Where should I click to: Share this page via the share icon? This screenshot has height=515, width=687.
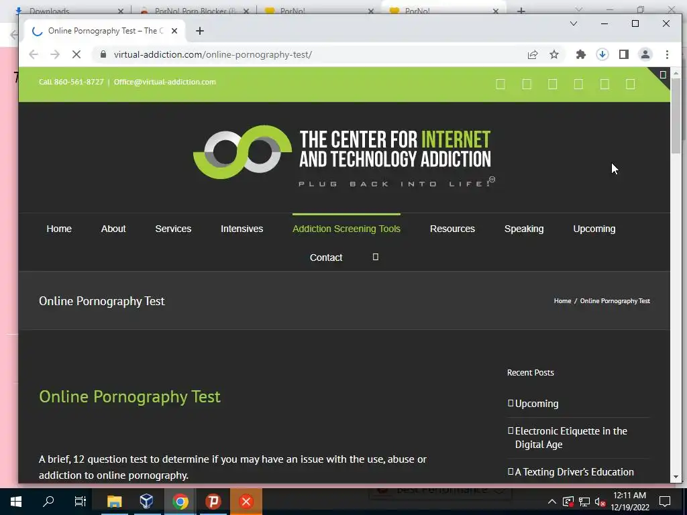pos(532,54)
